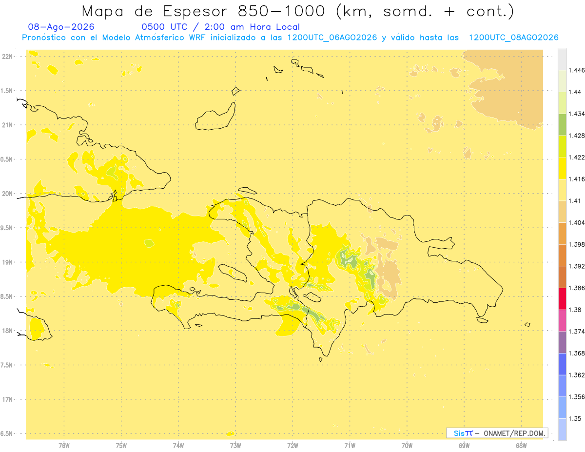Click the colorbar value '1.38'
Image resolution: width=585 pixels, height=452 pixels.
[x=576, y=309]
